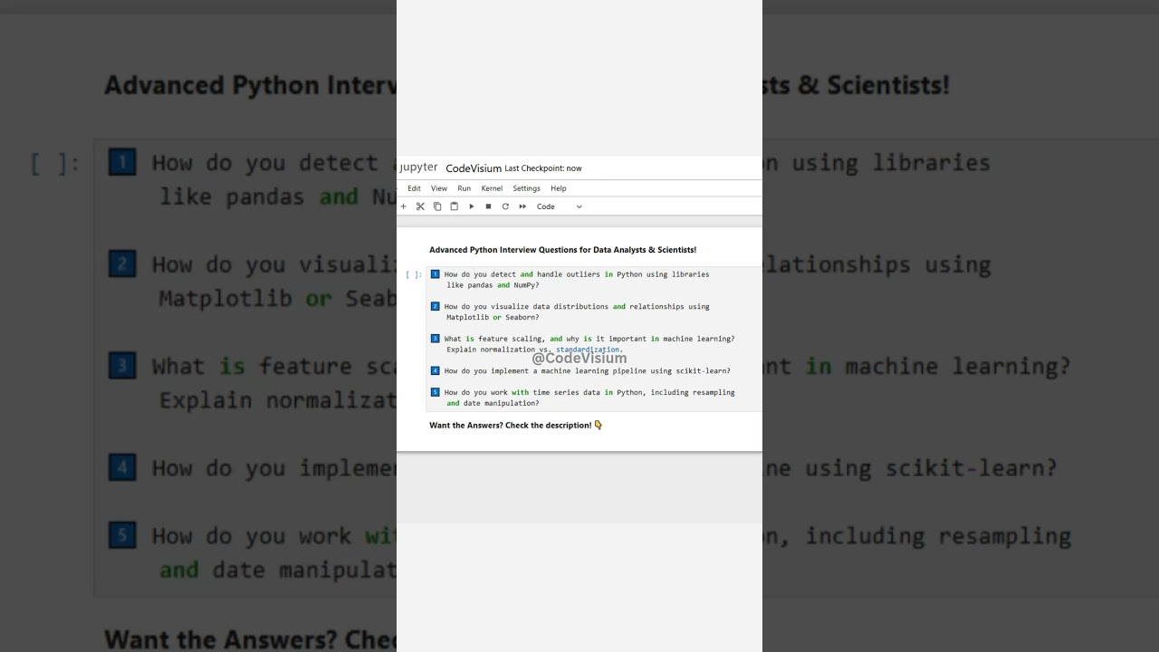Copy the selected cell
The image size is (1159, 652).
pyautogui.click(x=437, y=206)
